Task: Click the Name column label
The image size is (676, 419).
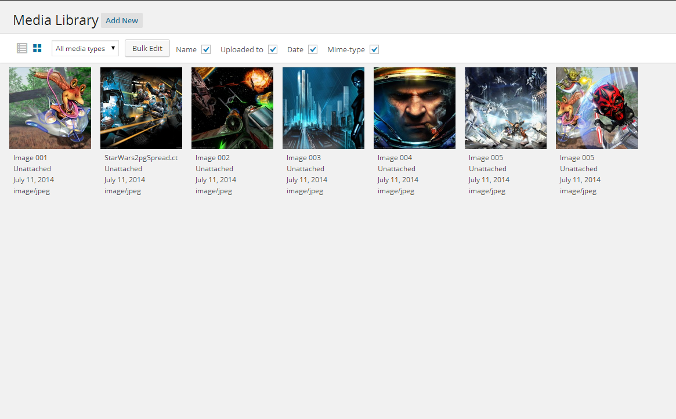Action: click(186, 49)
